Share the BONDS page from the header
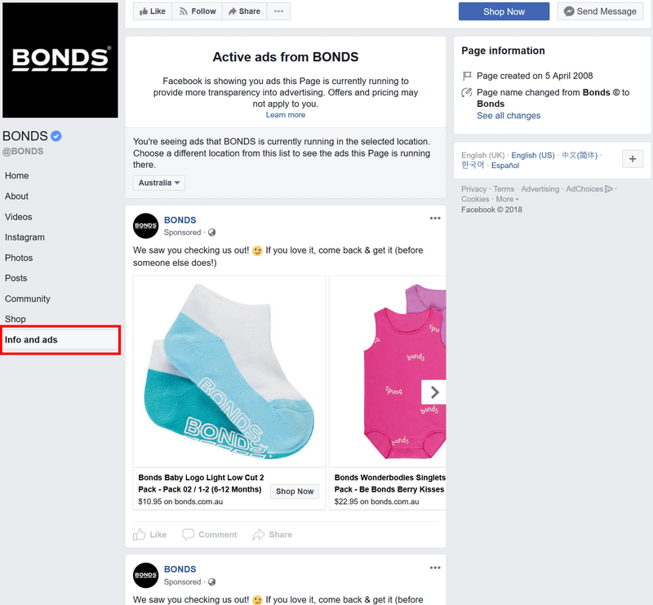Image resolution: width=653 pixels, height=605 pixels. 243,11
